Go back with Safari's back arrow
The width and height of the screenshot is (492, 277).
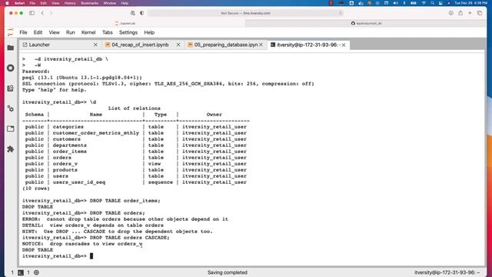[x=42, y=13]
